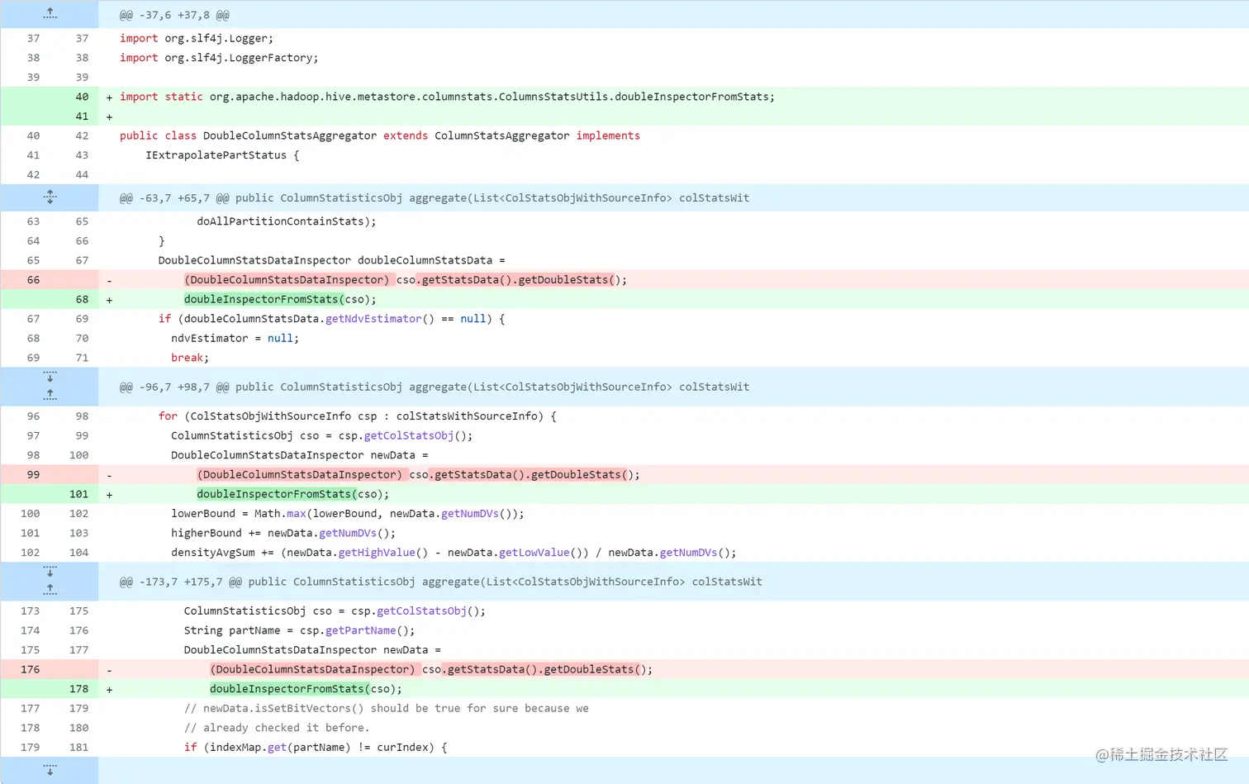The image size is (1249, 784).
Task: Click 'ColumnStatisticsObj cso = csp.getColStatsObj();' on line 99
Action: pos(321,435)
